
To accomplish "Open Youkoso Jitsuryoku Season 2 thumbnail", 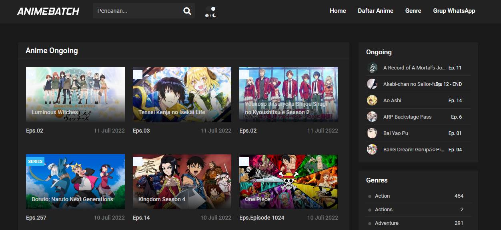I will click(x=289, y=95).
